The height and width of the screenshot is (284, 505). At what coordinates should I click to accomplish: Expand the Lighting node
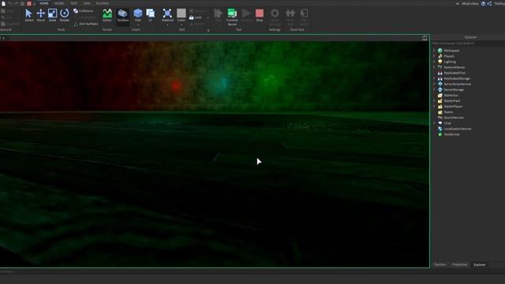434,62
